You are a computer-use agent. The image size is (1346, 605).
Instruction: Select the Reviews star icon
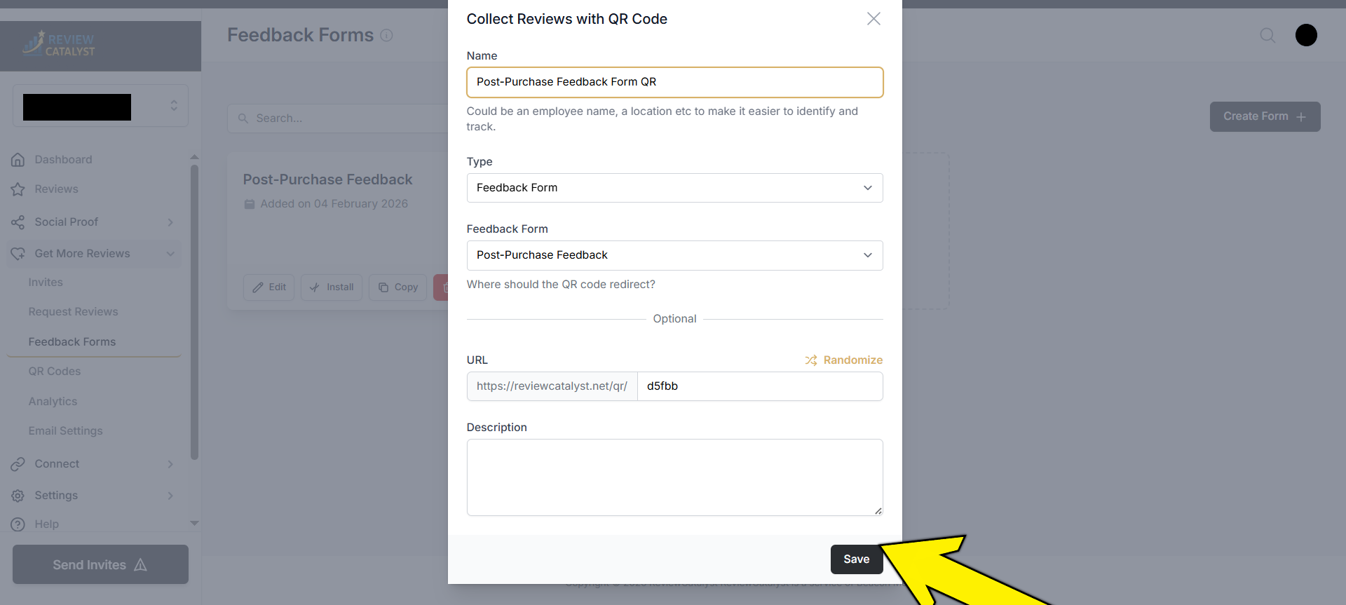[18, 189]
